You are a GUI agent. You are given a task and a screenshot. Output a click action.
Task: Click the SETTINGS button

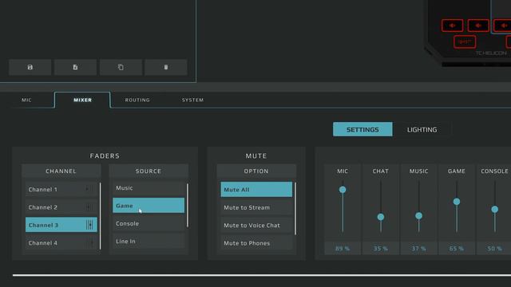(x=362, y=129)
